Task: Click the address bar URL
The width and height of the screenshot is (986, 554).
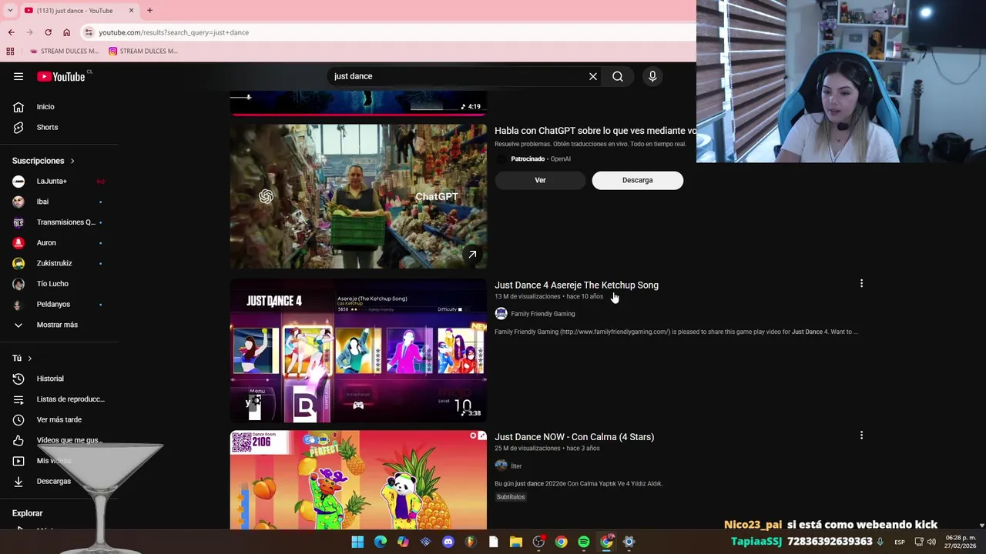Action: [173, 32]
